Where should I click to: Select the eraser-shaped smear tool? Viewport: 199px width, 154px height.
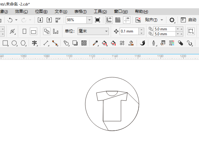(181, 43)
